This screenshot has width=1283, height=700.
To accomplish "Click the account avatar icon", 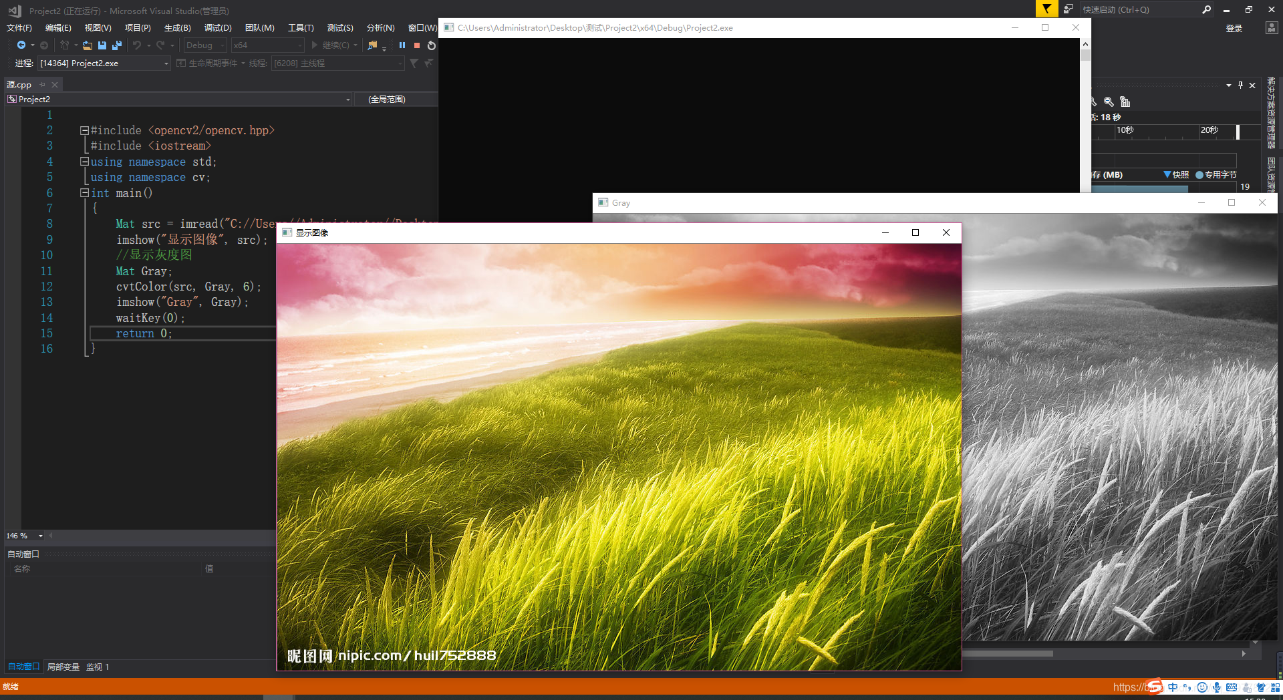I will coord(1272,27).
